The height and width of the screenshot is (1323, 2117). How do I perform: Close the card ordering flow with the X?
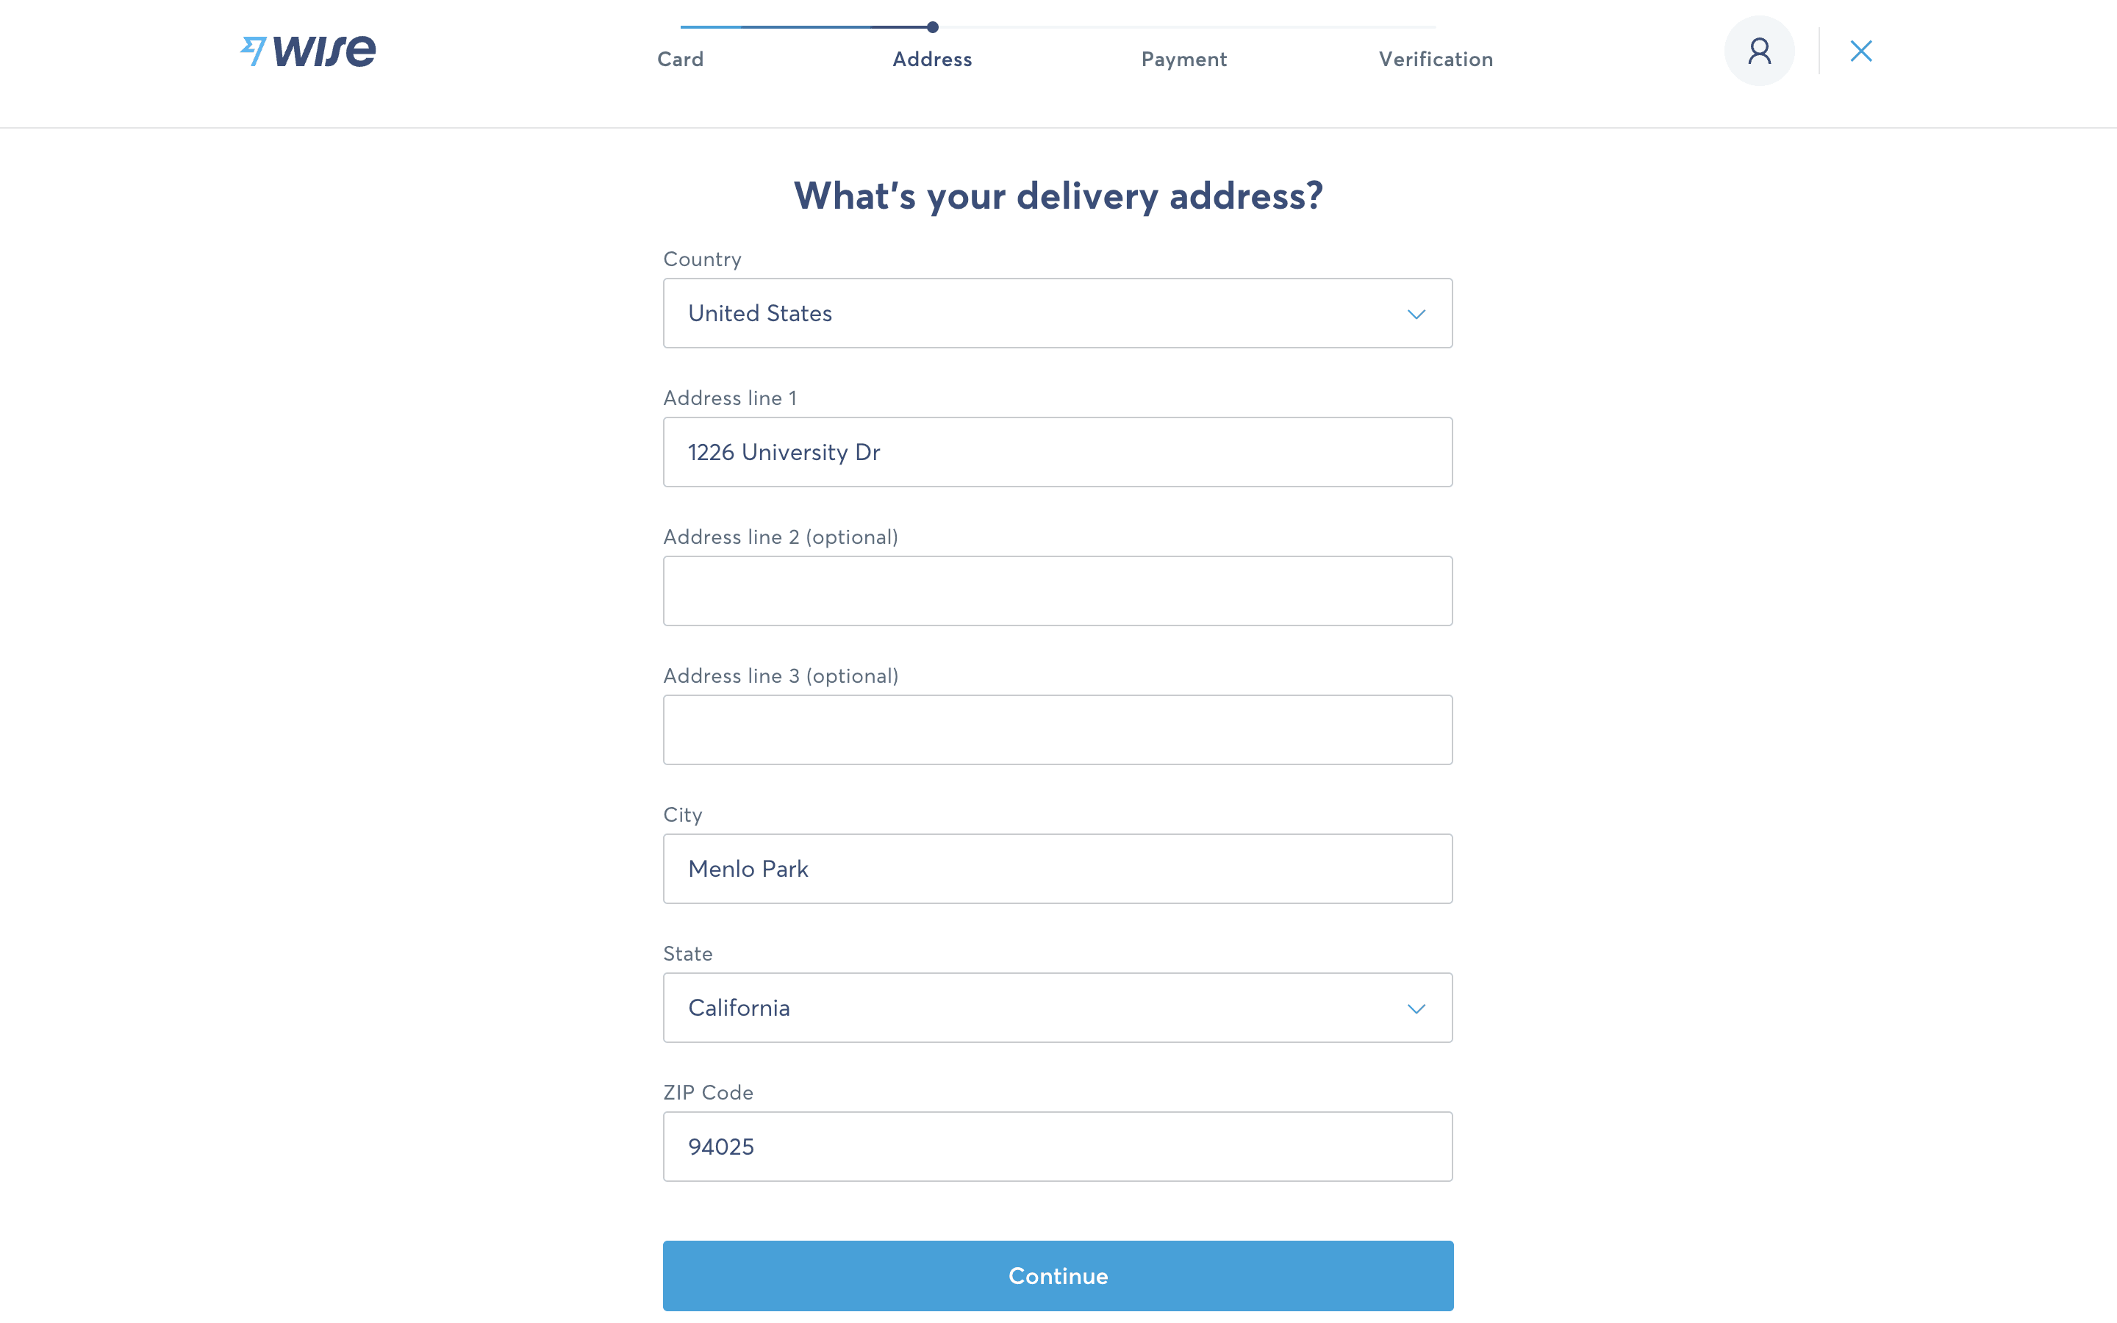point(1861,51)
